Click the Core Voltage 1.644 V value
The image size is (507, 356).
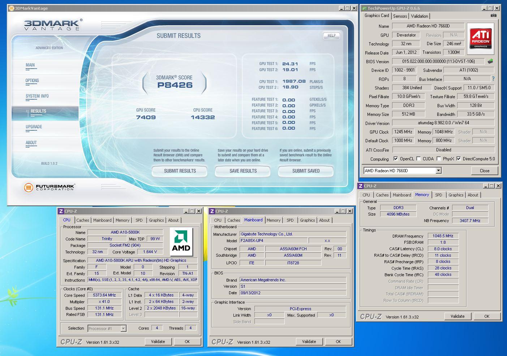tap(150, 252)
